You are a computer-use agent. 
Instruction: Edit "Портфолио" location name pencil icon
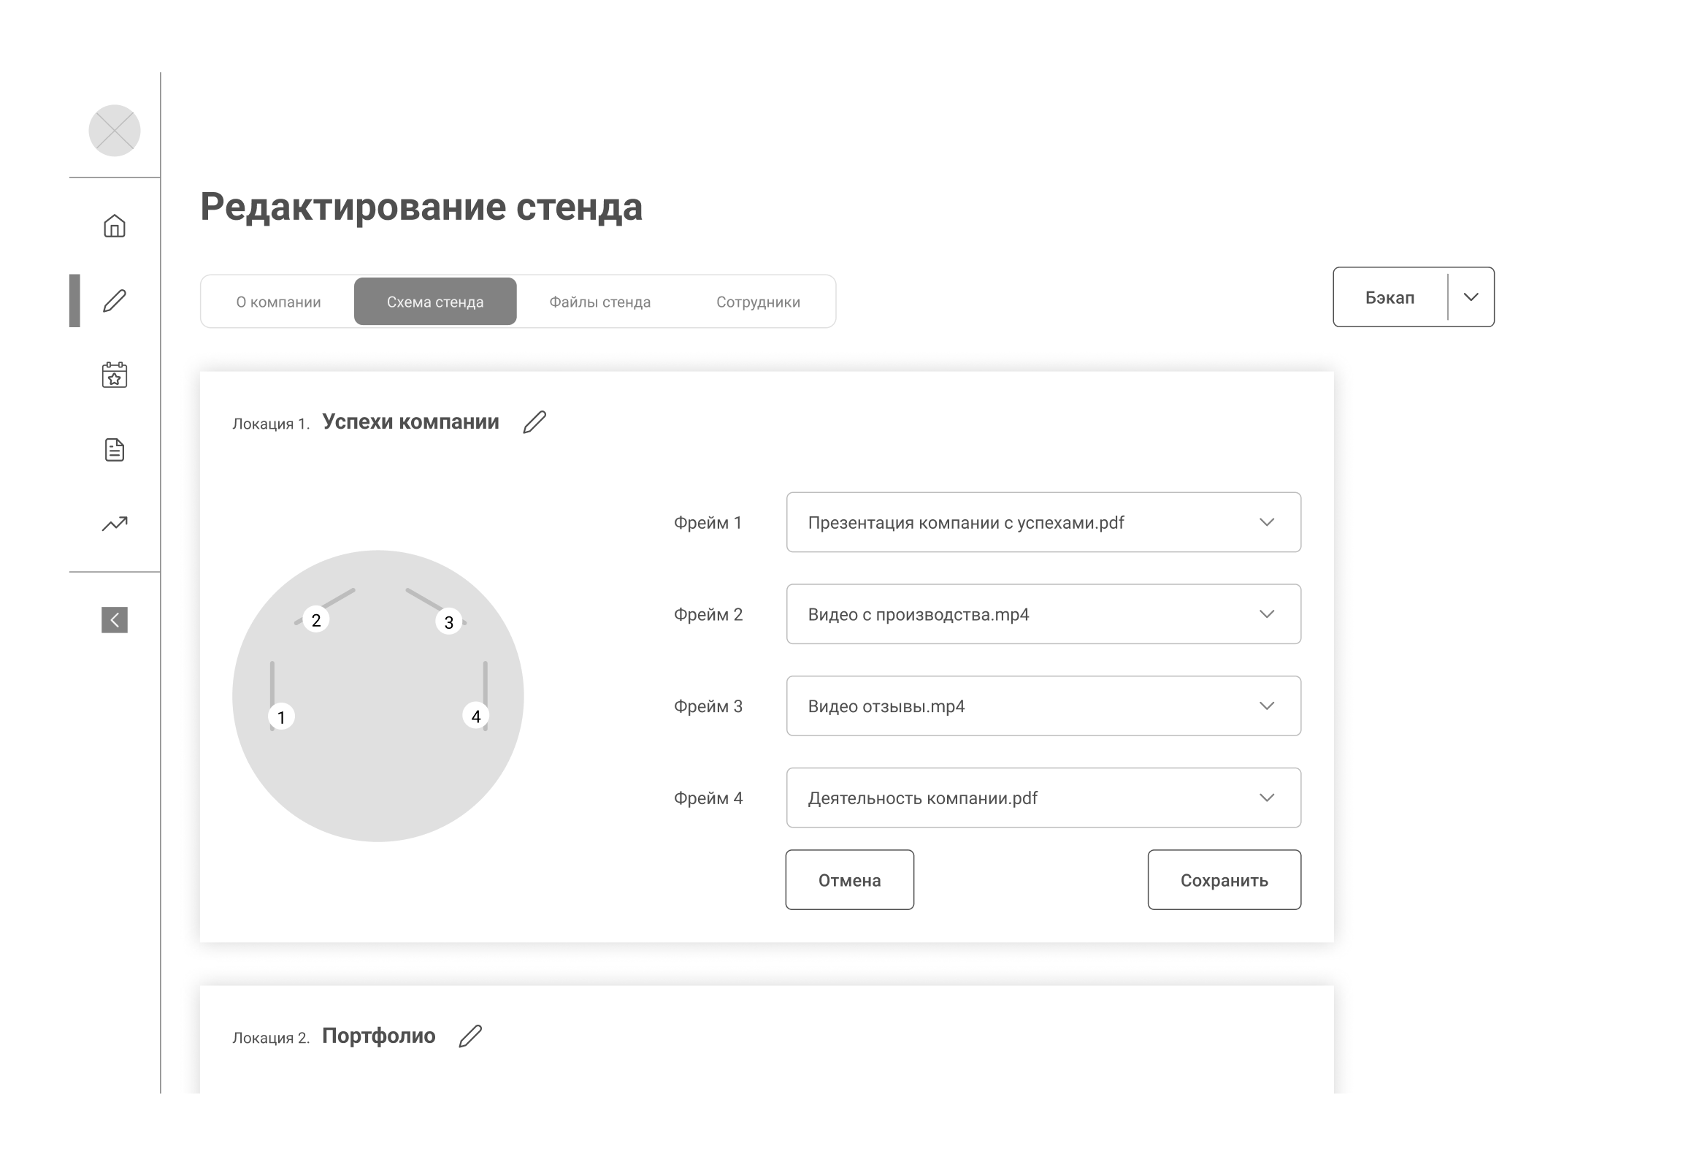(x=470, y=1036)
